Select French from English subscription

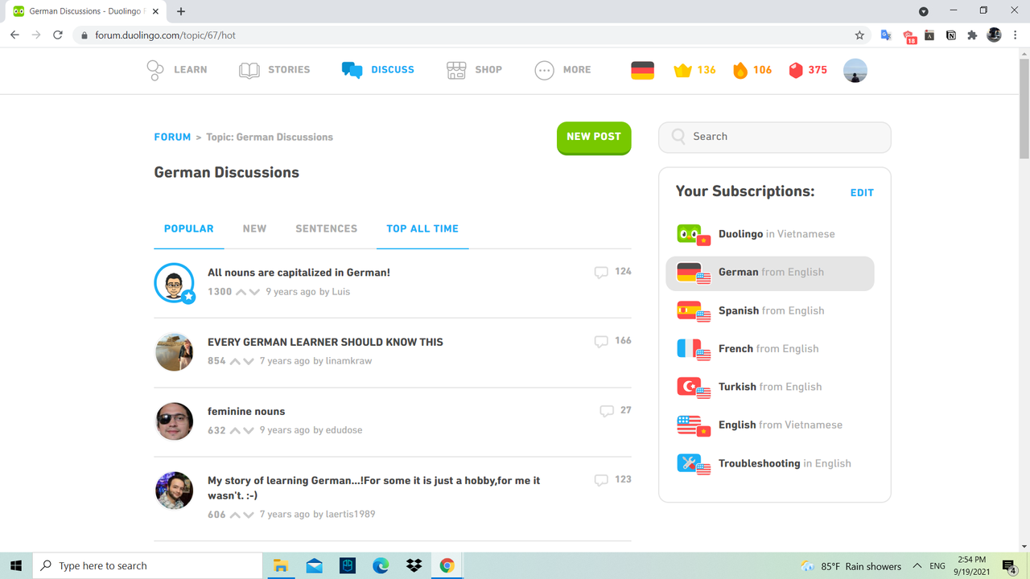[770, 349]
